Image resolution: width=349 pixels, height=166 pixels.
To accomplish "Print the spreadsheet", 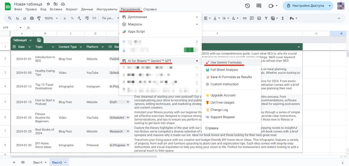I will coord(32,18).
